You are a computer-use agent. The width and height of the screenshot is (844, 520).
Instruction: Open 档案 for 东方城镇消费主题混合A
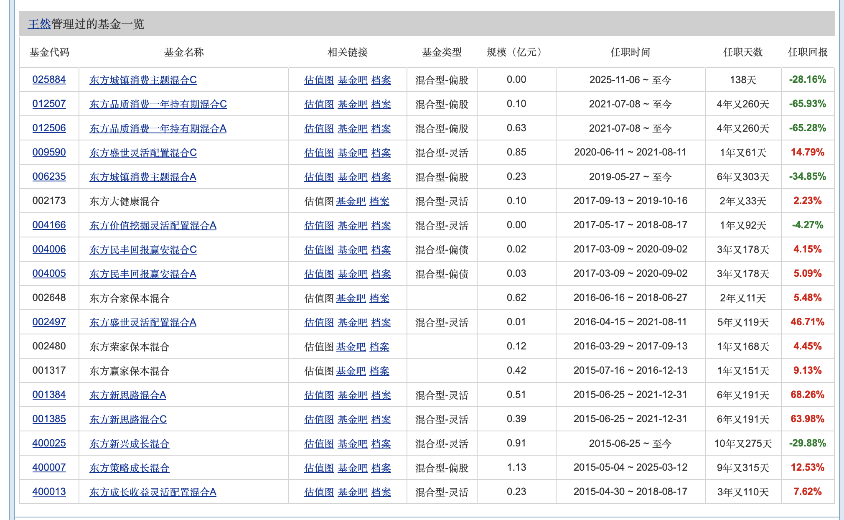point(381,177)
